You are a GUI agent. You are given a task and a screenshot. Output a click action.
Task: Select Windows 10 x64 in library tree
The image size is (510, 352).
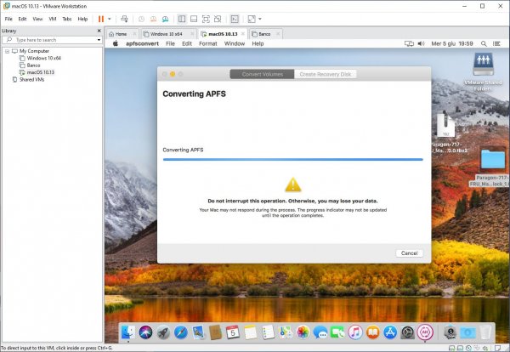[x=40, y=58]
